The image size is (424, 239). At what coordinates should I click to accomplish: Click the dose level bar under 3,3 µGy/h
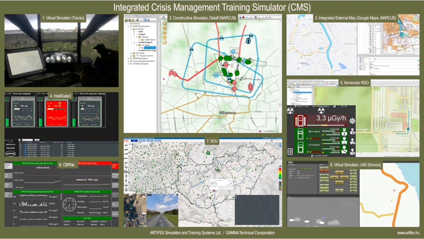tap(327, 125)
